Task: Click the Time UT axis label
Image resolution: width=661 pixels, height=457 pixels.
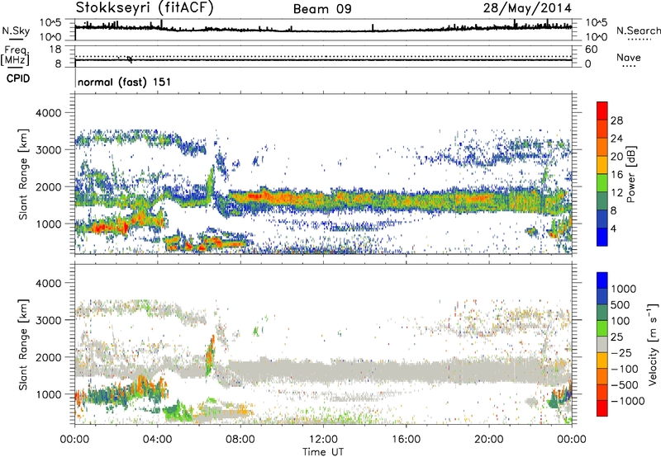Action: (x=322, y=452)
